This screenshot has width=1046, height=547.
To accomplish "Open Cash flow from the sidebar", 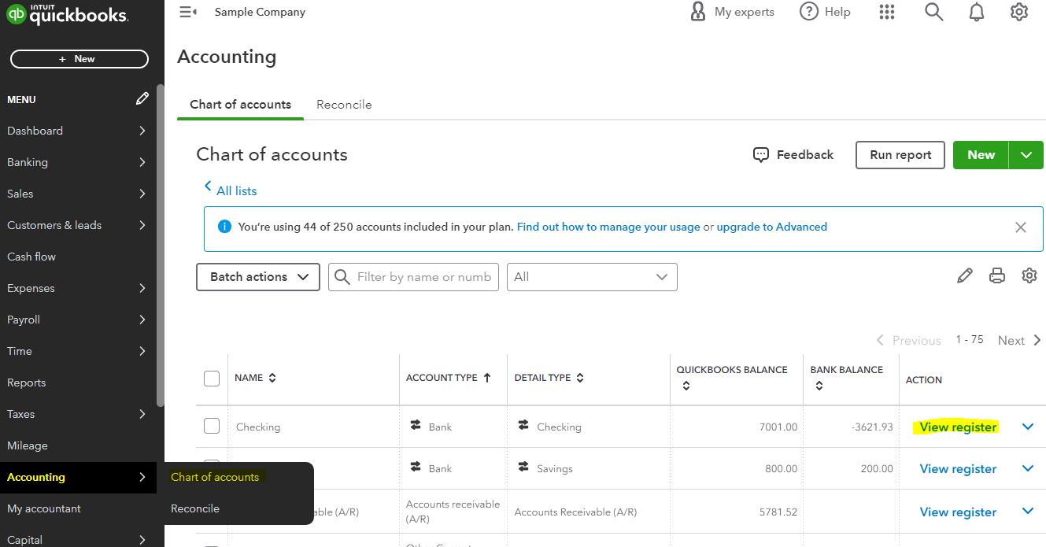I will 31,257.
